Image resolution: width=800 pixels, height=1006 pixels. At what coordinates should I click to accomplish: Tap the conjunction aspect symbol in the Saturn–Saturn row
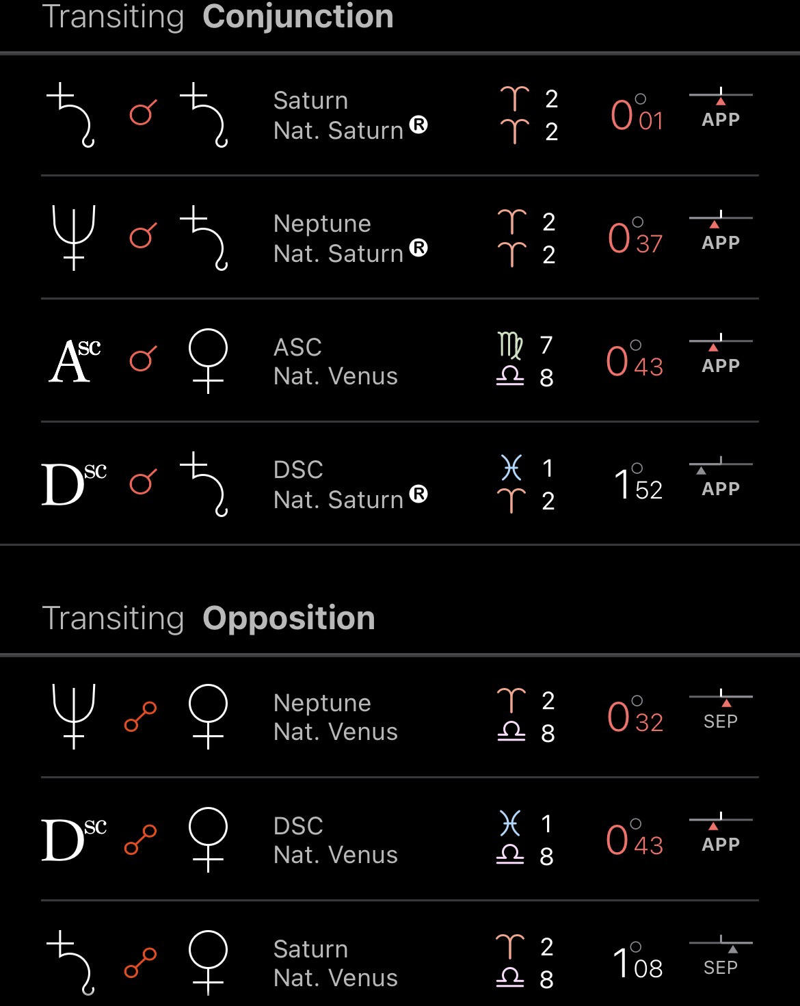coord(143,113)
